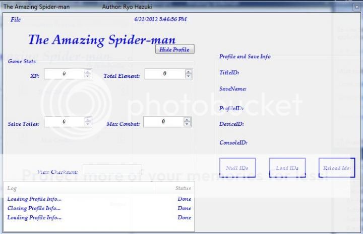Screen dimensions: 363x234
Task: Click the Total Element value field
Action: point(164,74)
